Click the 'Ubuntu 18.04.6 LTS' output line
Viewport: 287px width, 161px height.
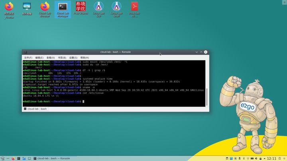[x=41, y=96]
